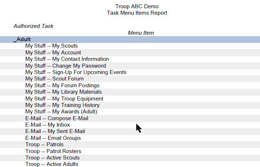
Task: Click 'Troop -- Patrol Rosters' row
Action: tap(130, 151)
